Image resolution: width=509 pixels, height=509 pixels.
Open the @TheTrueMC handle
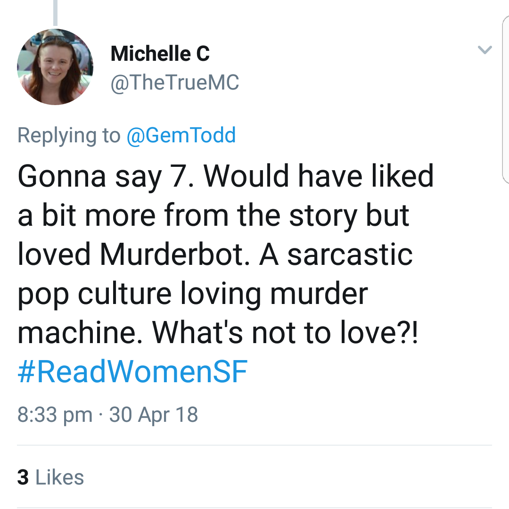click(175, 83)
